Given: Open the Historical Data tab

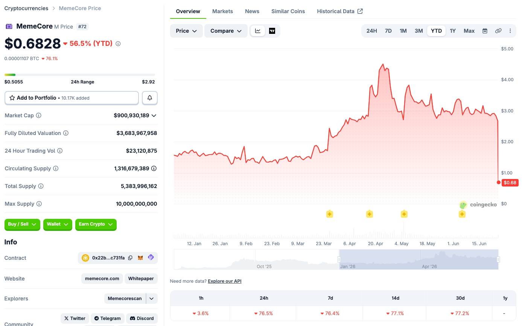Looking at the screenshot, I should 340,11.
